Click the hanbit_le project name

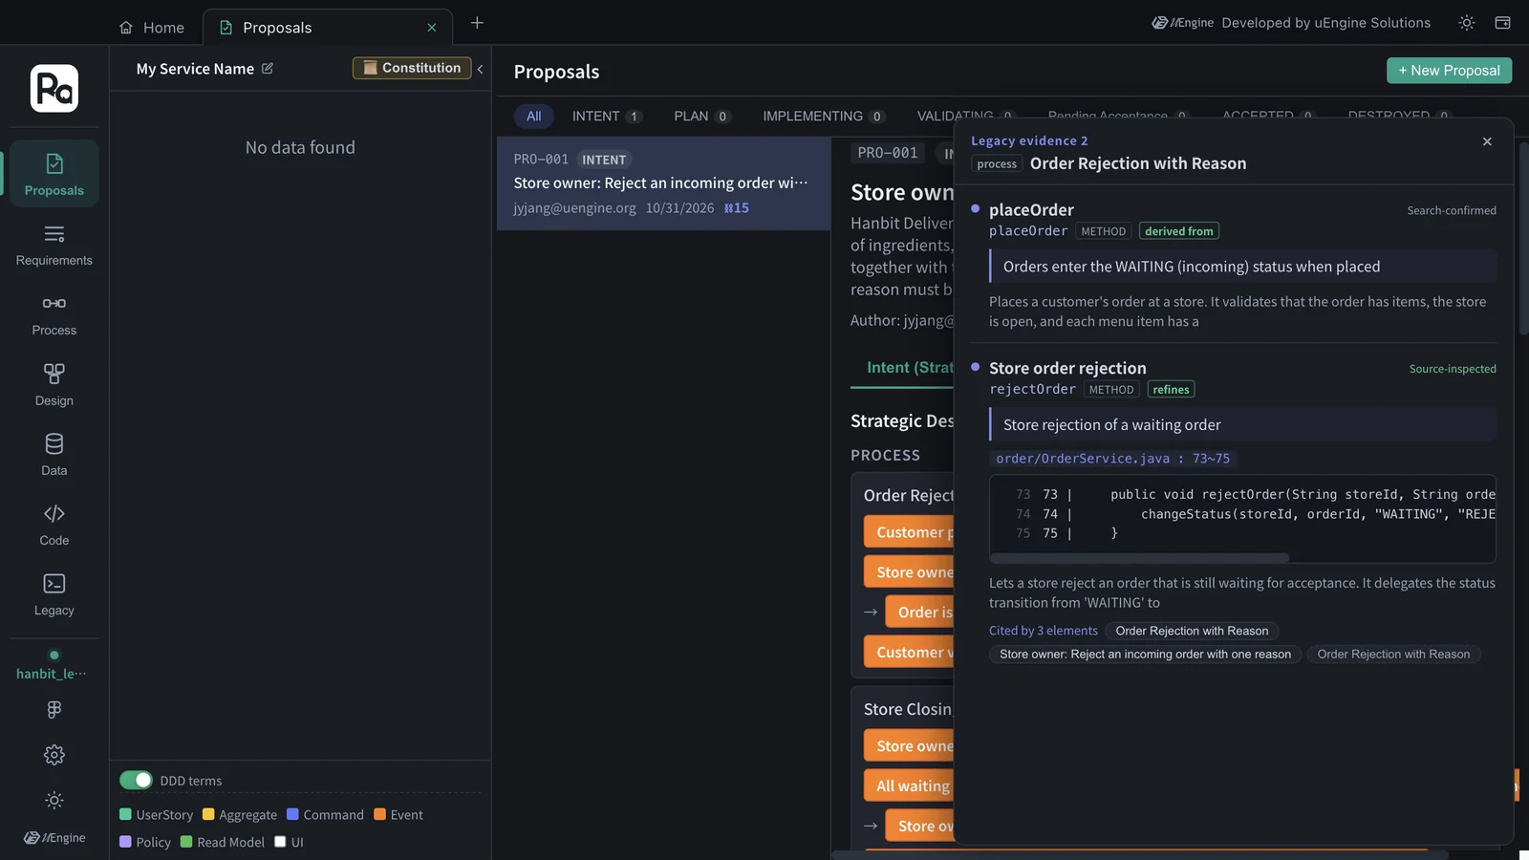(52, 674)
